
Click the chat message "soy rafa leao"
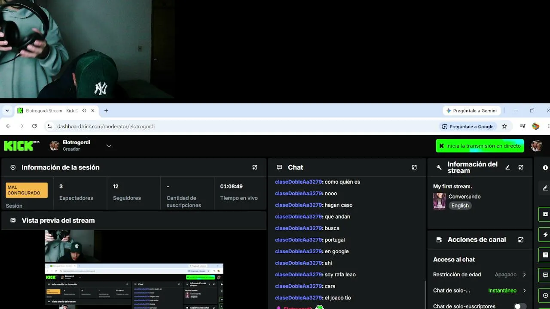pos(340,275)
